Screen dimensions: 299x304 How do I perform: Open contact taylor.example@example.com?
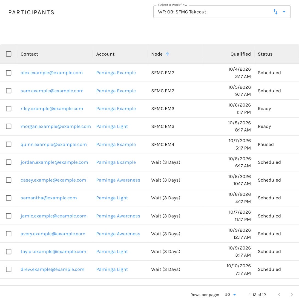(x=53, y=252)
